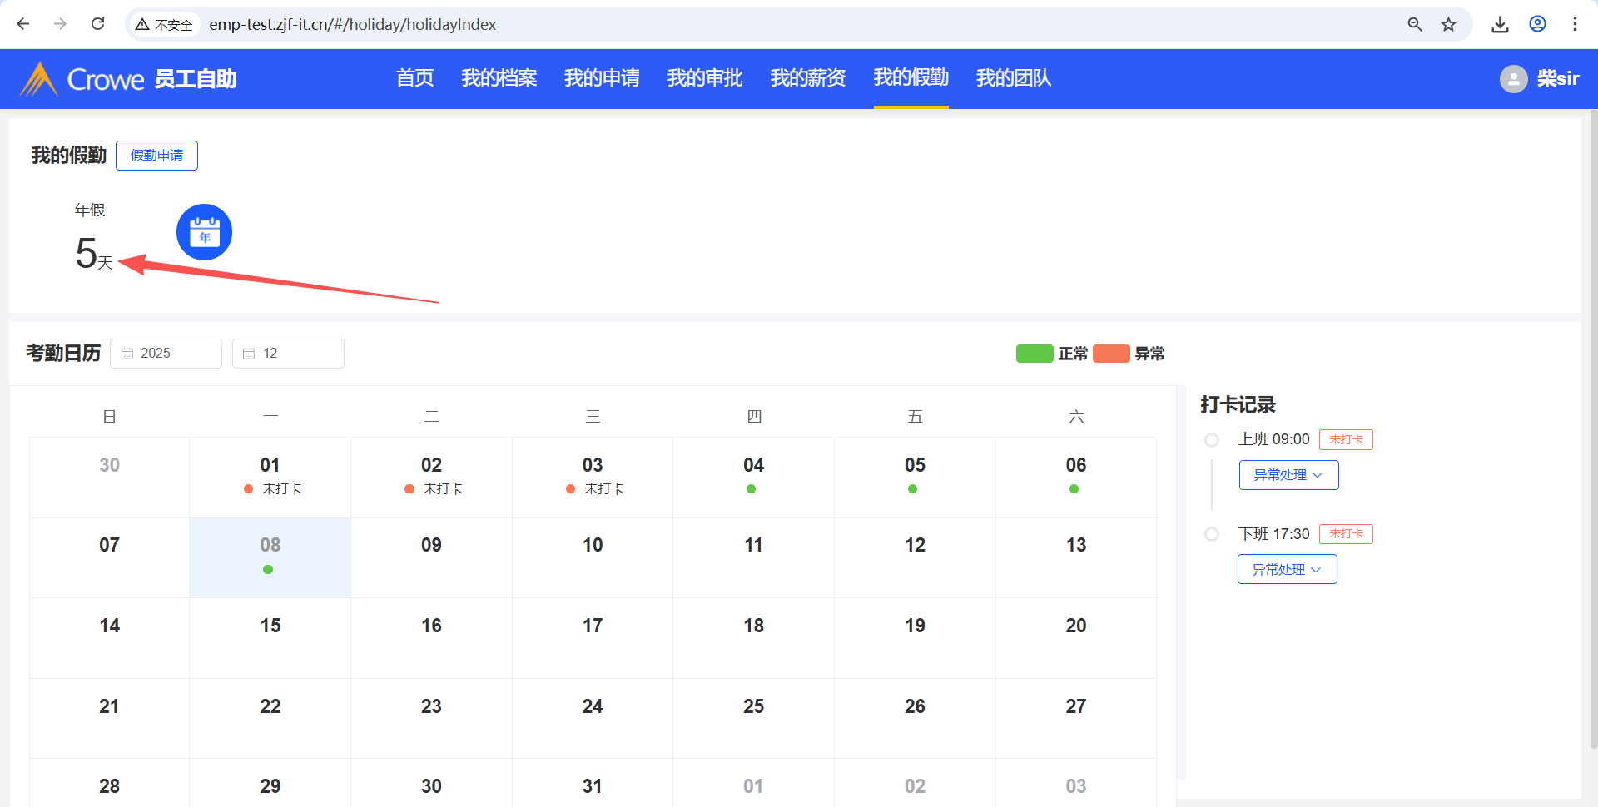This screenshot has width=1598, height=807.
Task: Bookmark this page with the star icon
Action: [x=1449, y=24]
